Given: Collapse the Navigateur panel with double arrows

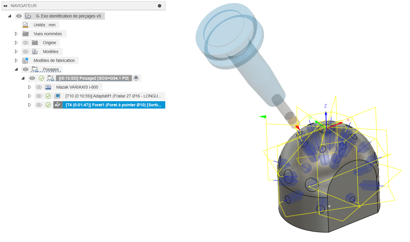Looking at the screenshot, I should pos(5,6).
